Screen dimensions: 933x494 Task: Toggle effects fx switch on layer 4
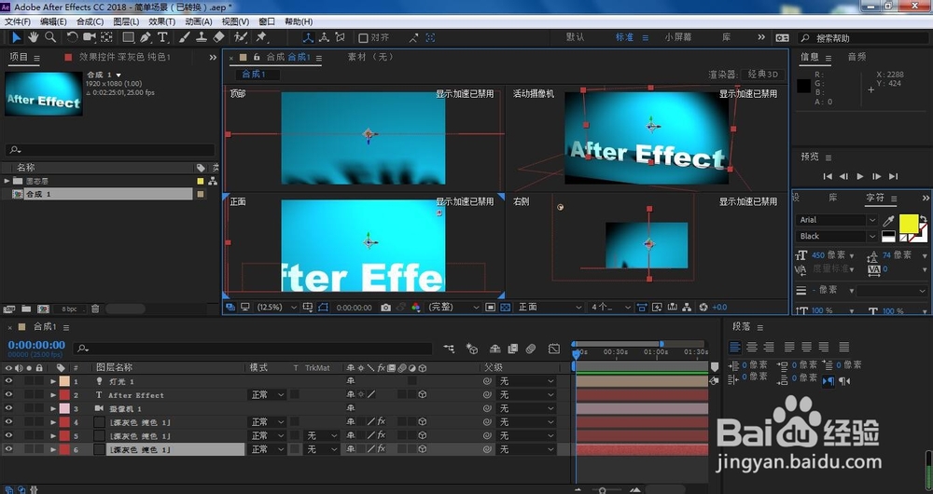(382, 422)
